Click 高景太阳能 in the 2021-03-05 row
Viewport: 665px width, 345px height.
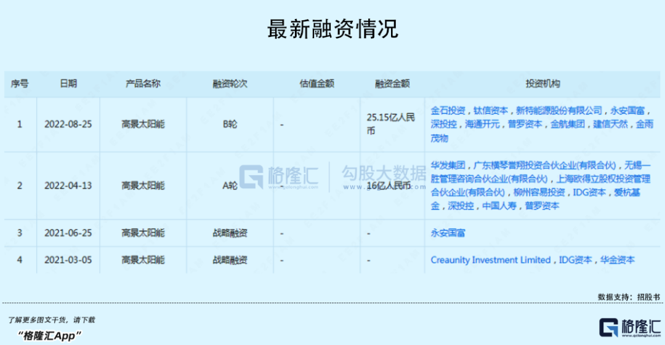pyautogui.click(x=143, y=260)
